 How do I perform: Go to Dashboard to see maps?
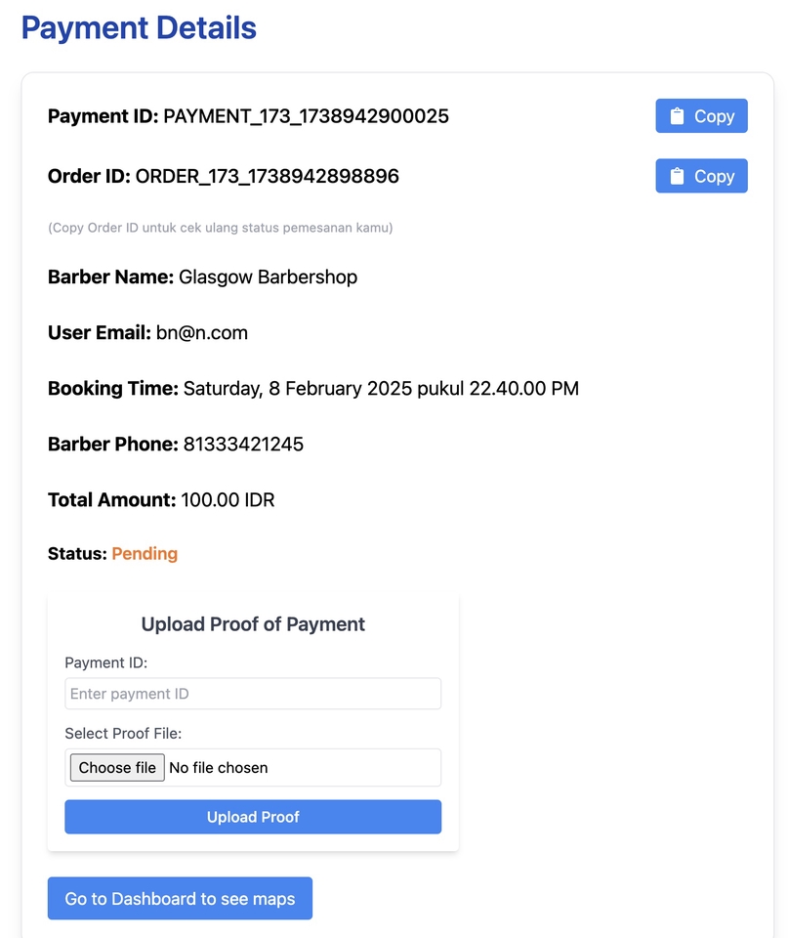coord(180,899)
